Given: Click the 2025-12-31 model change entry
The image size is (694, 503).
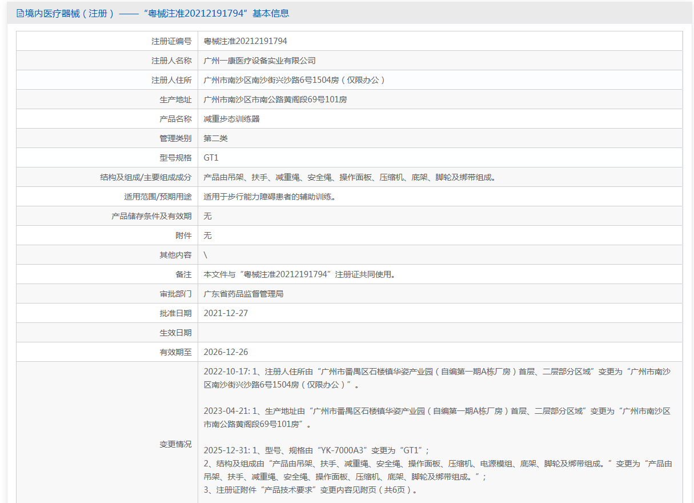Looking at the screenshot, I should point(316,450).
